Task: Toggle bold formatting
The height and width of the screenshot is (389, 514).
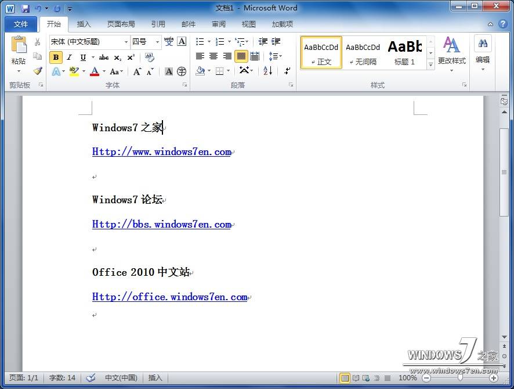Action: (x=55, y=57)
